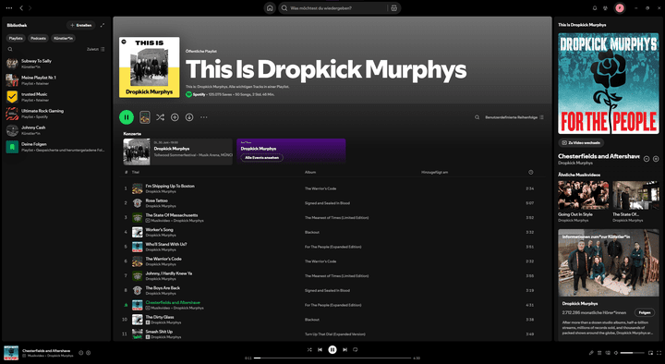Viewport: 665px width, 364px height.
Task: Select track The Dirty Glass
Action: click(x=160, y=317)
